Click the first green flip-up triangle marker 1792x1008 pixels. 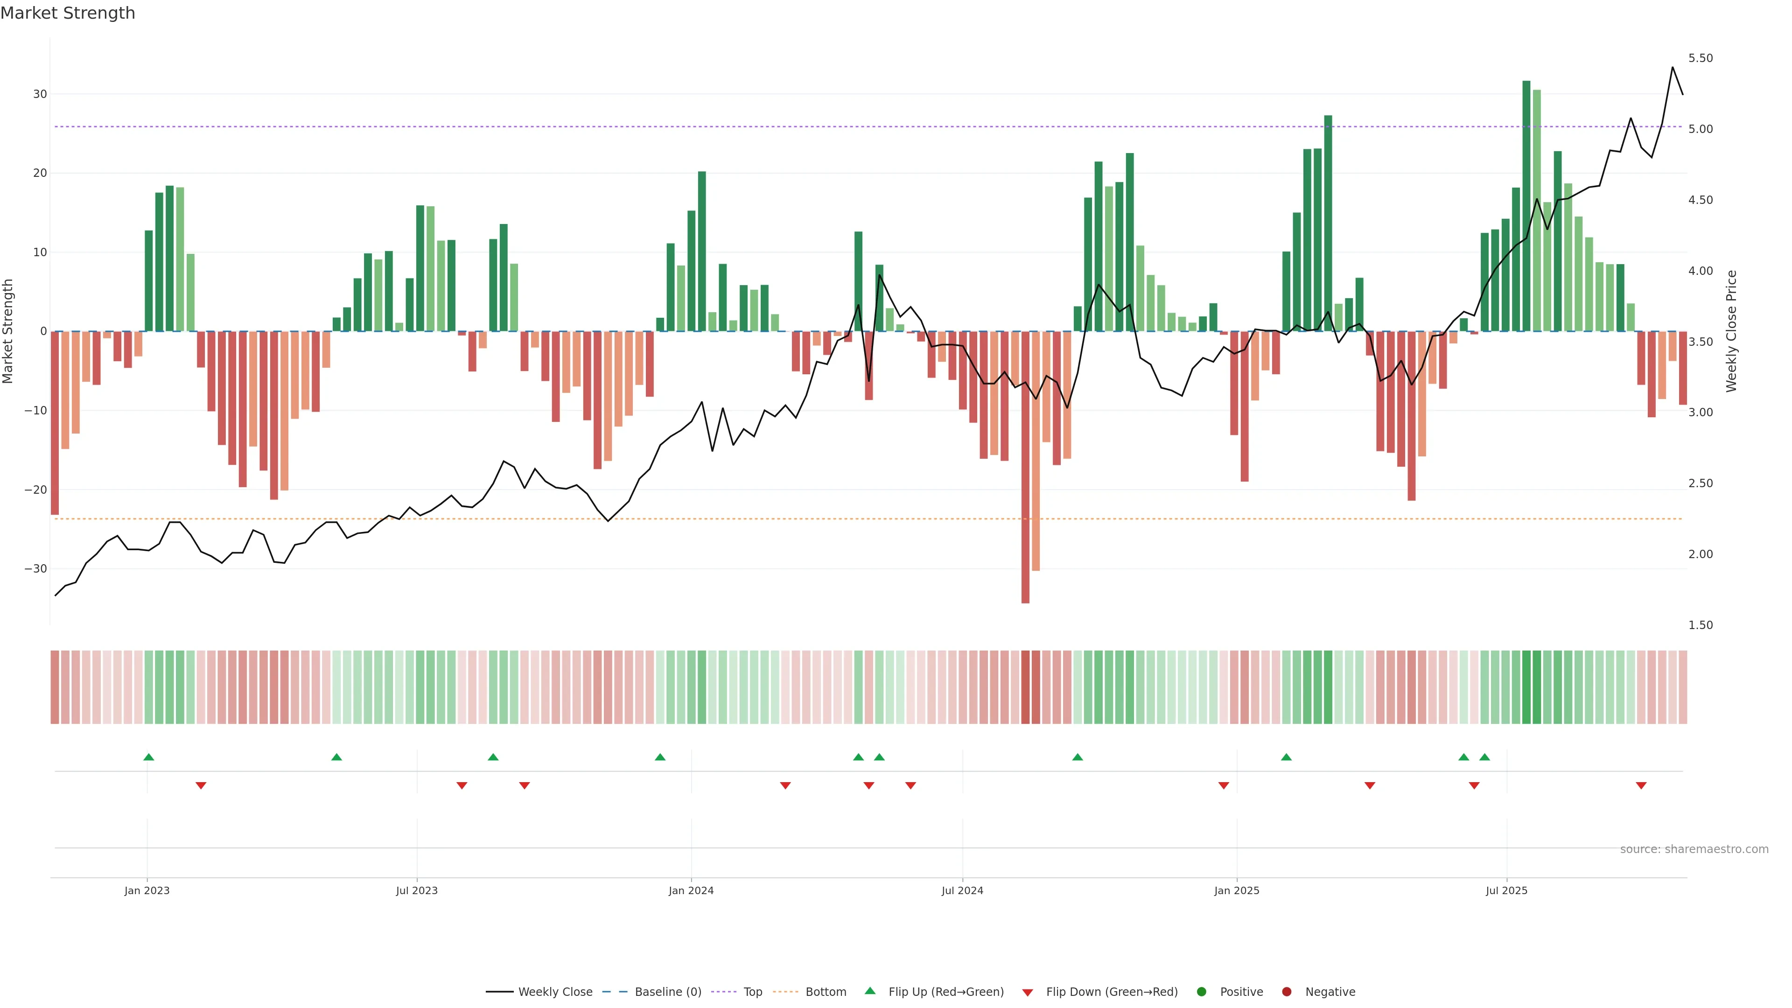[x=148, y=757]
